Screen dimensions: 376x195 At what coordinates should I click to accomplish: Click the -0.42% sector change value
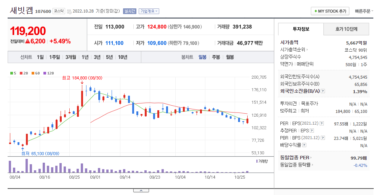360,165
